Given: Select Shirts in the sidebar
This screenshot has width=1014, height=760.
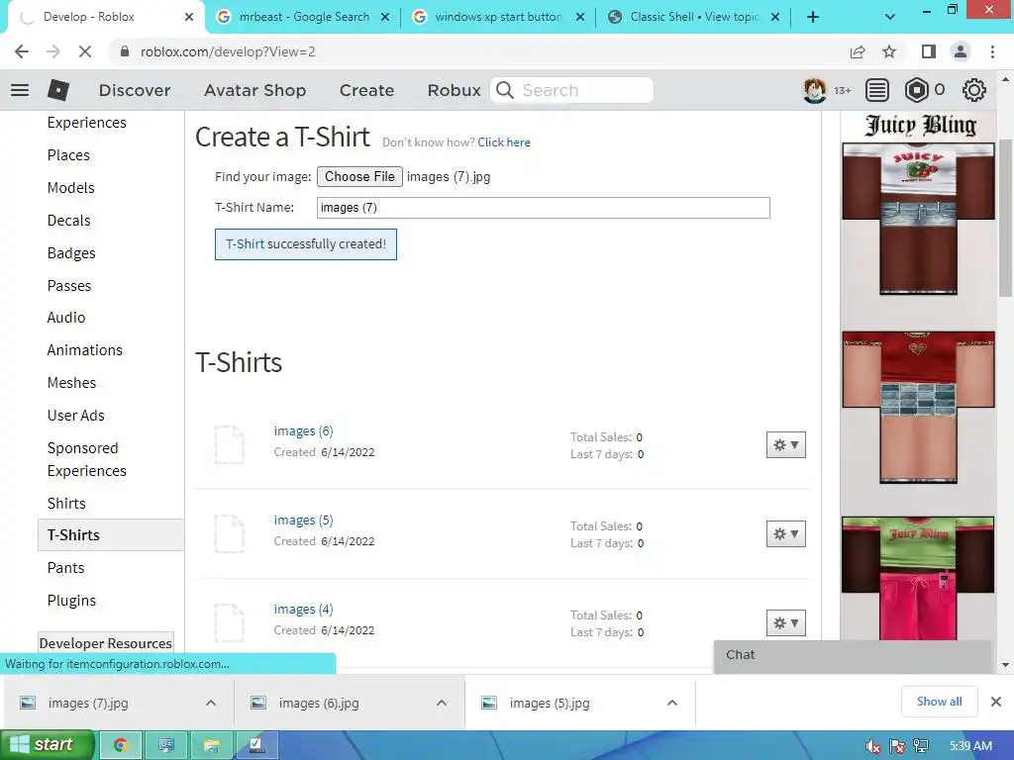Looking at the screenshot, I should coord(66,503).
